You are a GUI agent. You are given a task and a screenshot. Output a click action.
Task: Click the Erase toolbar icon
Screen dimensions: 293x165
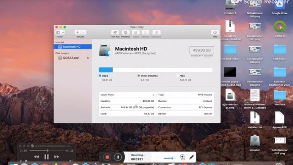click(136, 33)
